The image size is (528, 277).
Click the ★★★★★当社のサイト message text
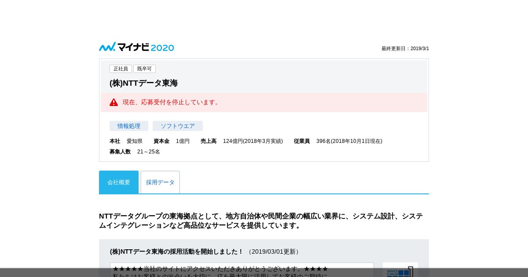[x=220, y=269]
